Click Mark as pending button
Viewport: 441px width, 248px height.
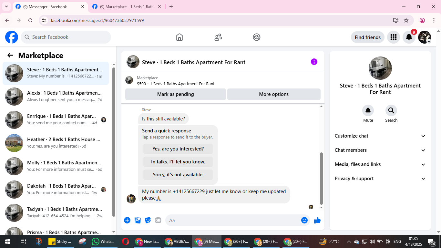[176, 94]
